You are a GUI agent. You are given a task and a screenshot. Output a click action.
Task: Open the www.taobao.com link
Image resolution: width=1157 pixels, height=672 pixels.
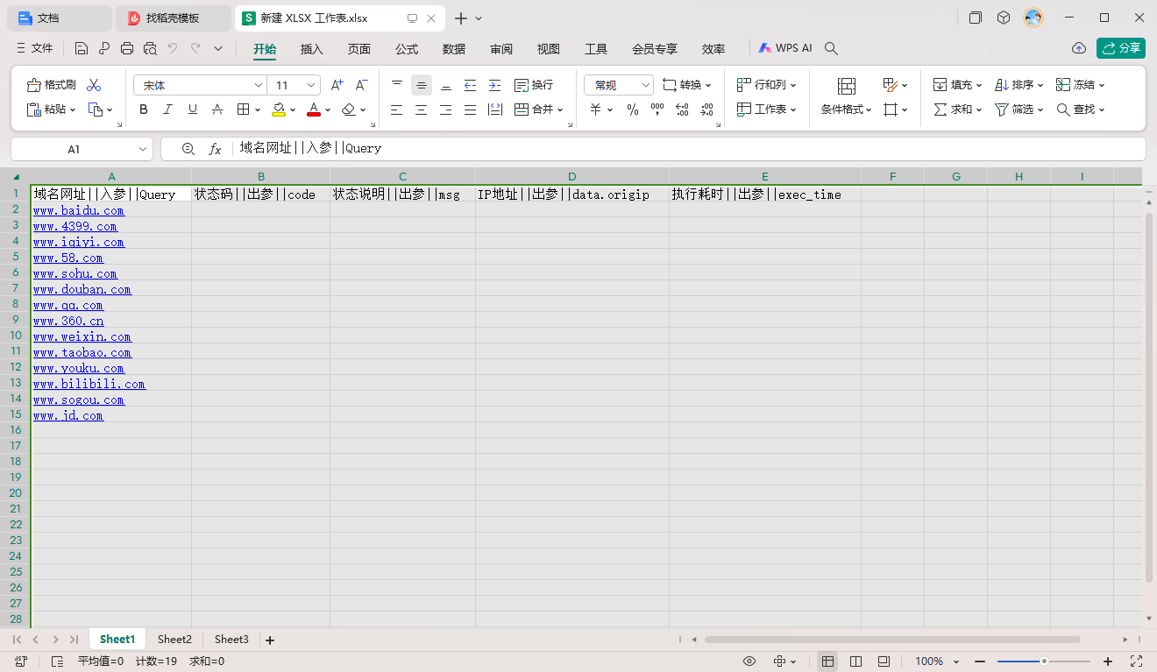click(82, 352)
